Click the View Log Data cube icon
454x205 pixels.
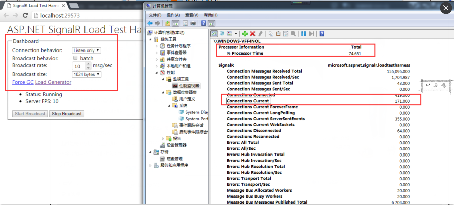tap(222, 34)
